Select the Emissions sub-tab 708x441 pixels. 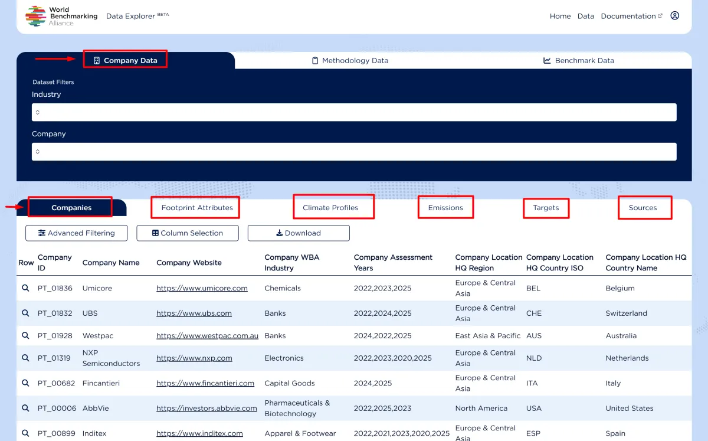click(x=445, y=208)
